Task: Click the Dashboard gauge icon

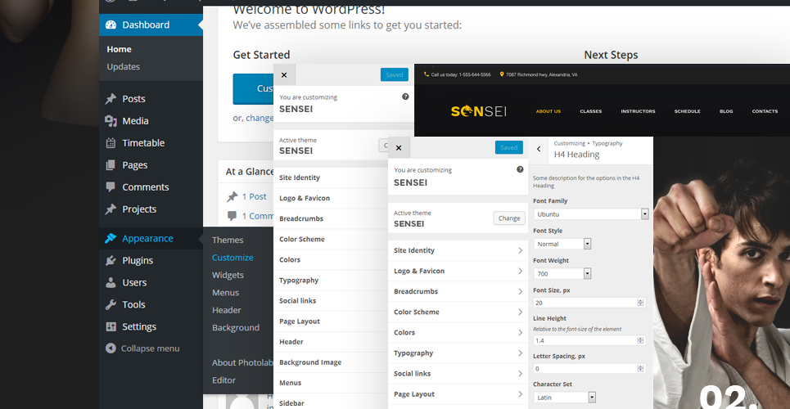Action: [x=111, y=25]
